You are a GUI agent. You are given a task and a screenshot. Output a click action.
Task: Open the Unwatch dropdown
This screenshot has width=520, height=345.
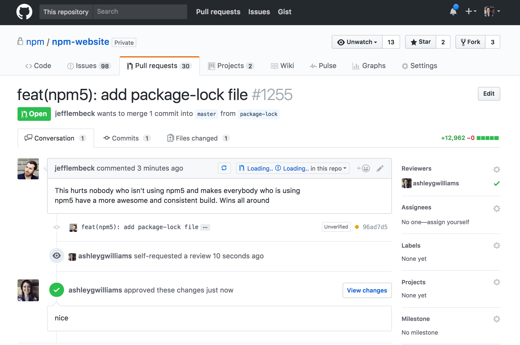pyautogui.click(x=357, y=42)
